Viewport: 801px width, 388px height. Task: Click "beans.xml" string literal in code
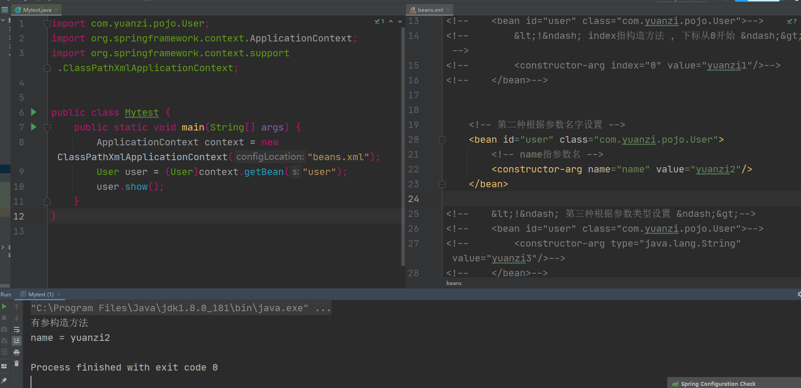pos(339,157)
